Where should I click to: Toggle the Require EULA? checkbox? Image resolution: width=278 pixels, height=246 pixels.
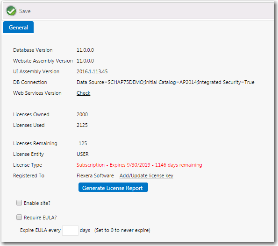coord(19,217)
